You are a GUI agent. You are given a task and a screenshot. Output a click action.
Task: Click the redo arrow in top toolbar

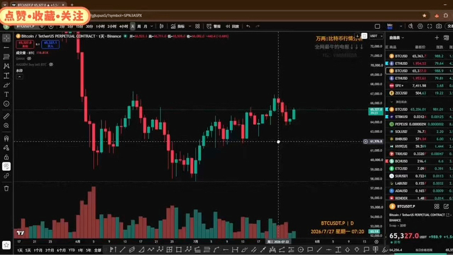pyautogui.click(x=258, y=26)
